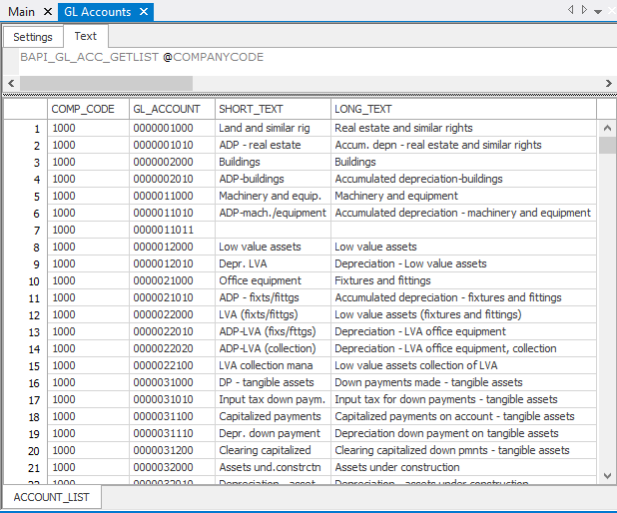Click 'Accumulated depreciation-buildings' cell

(463, 179)
